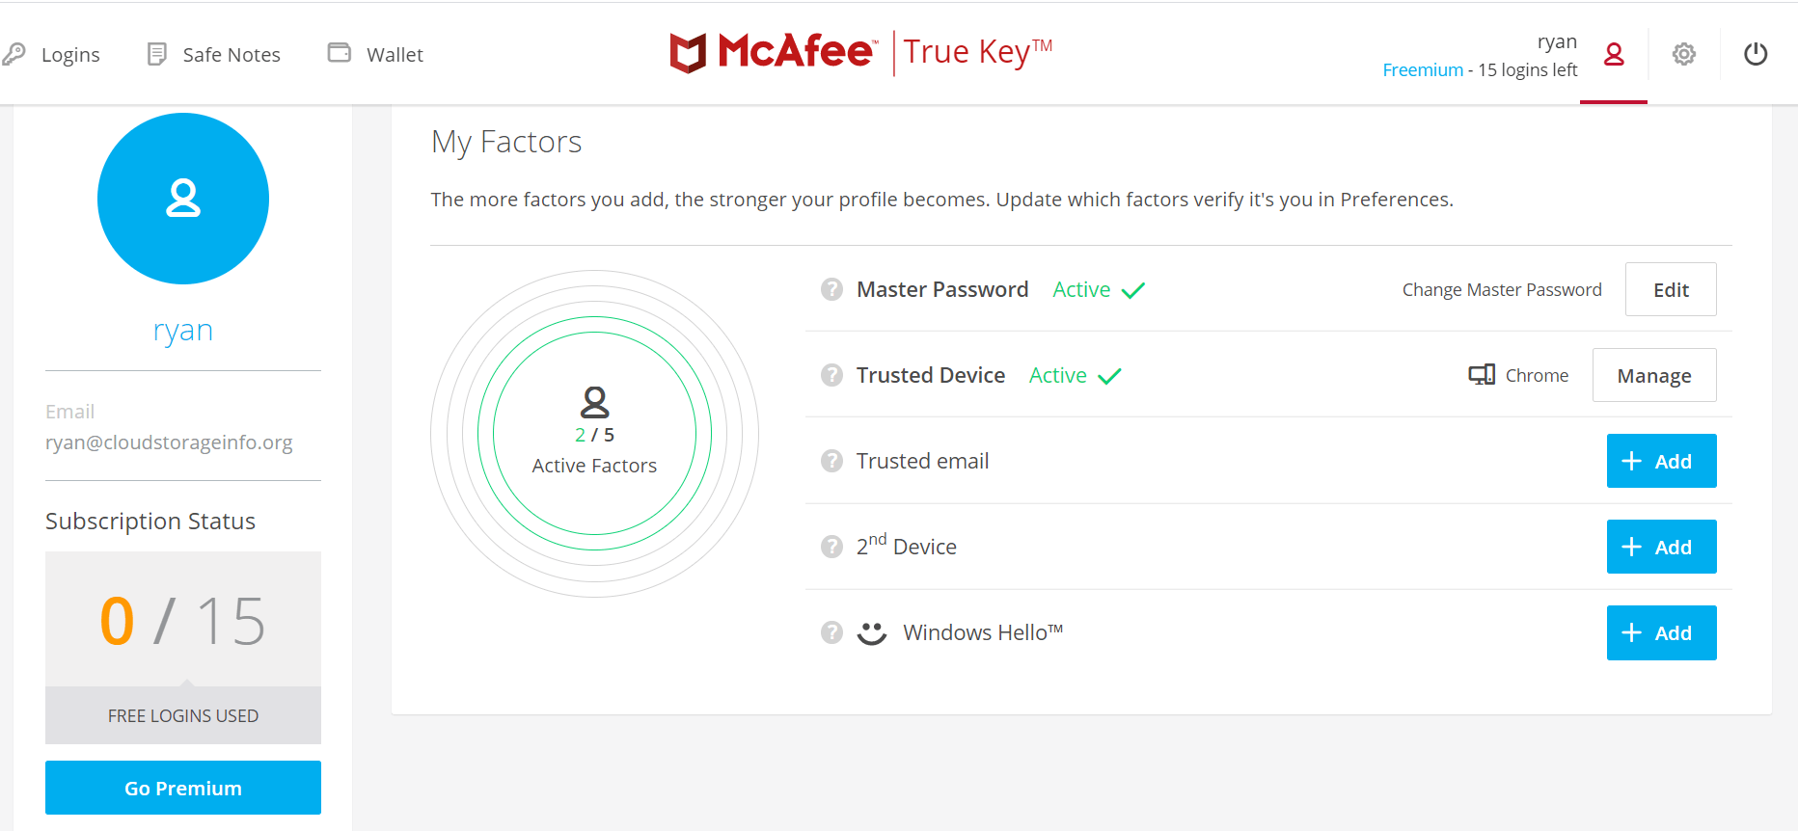Click the Trusted email help question mark
Image resolution: width=1798 pixels, height=831 pixels.
(831, 461)
